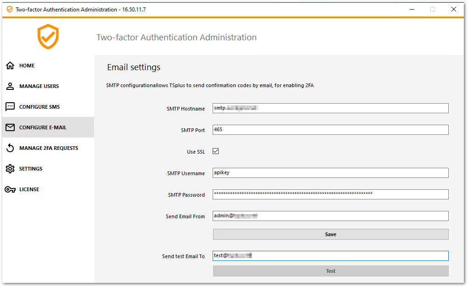Viewport: 468px width, 287px height.
Task: Click inside the SMTP Port field
Action: 330,129
